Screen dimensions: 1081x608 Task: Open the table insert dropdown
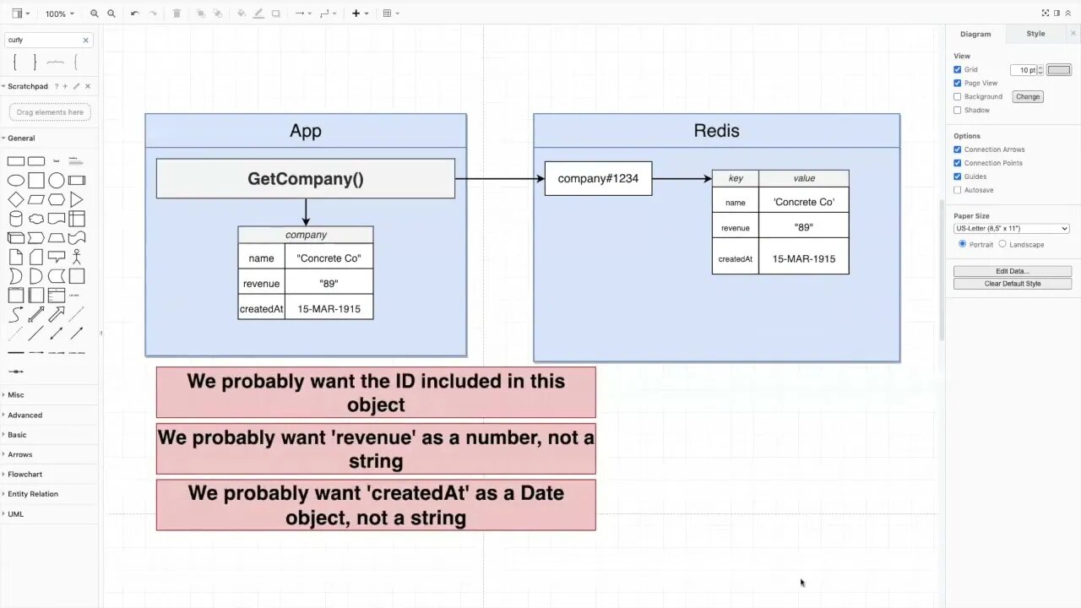coord(390,14)
